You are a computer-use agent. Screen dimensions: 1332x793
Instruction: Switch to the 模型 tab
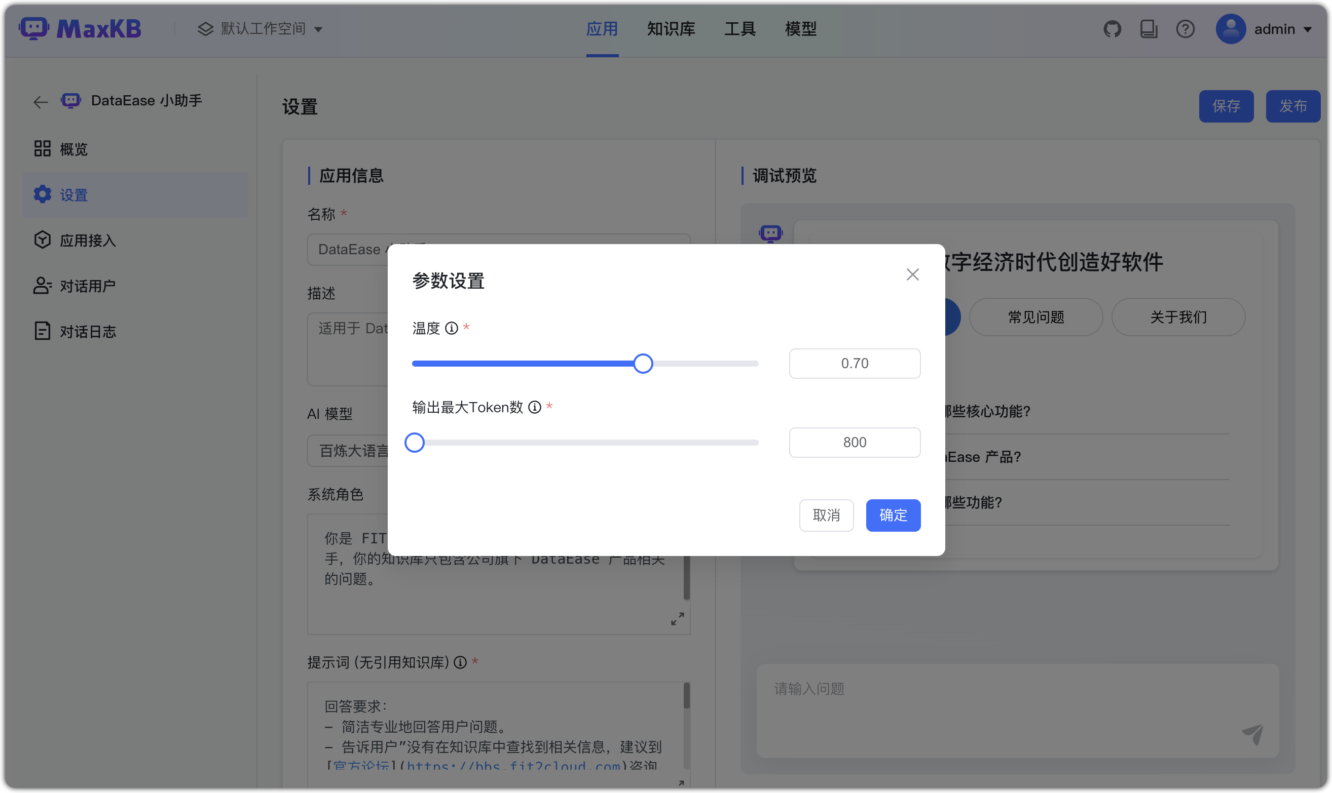tap(800, 29)
